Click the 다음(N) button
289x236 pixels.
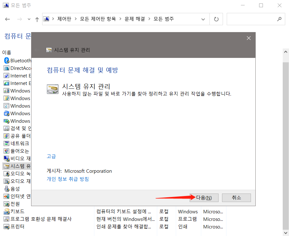[x=204, y=198]
